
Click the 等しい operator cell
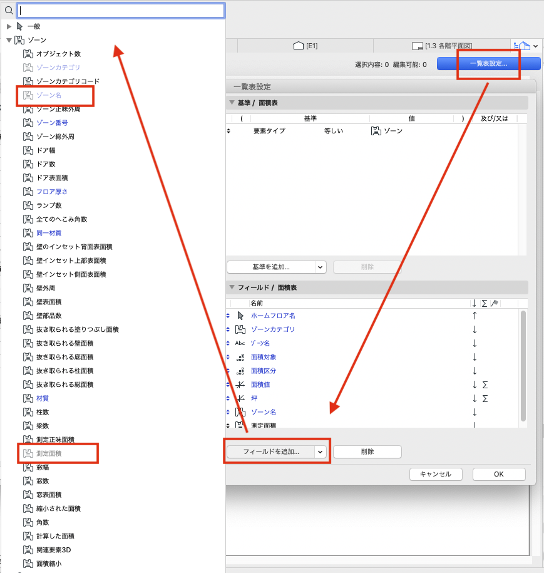(334, 131)
